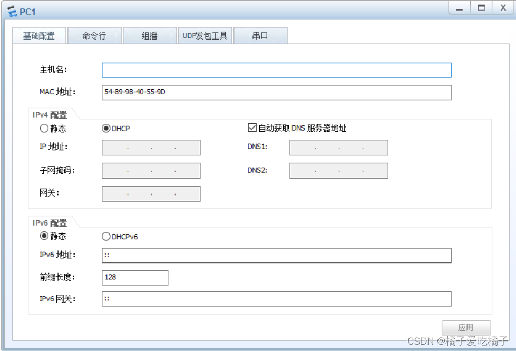This screenshot has width=516, height=351.
Task: Uncheck 自动获取 DNS 服务器地址
Action: pyautogui.click(x=251, y=127)
